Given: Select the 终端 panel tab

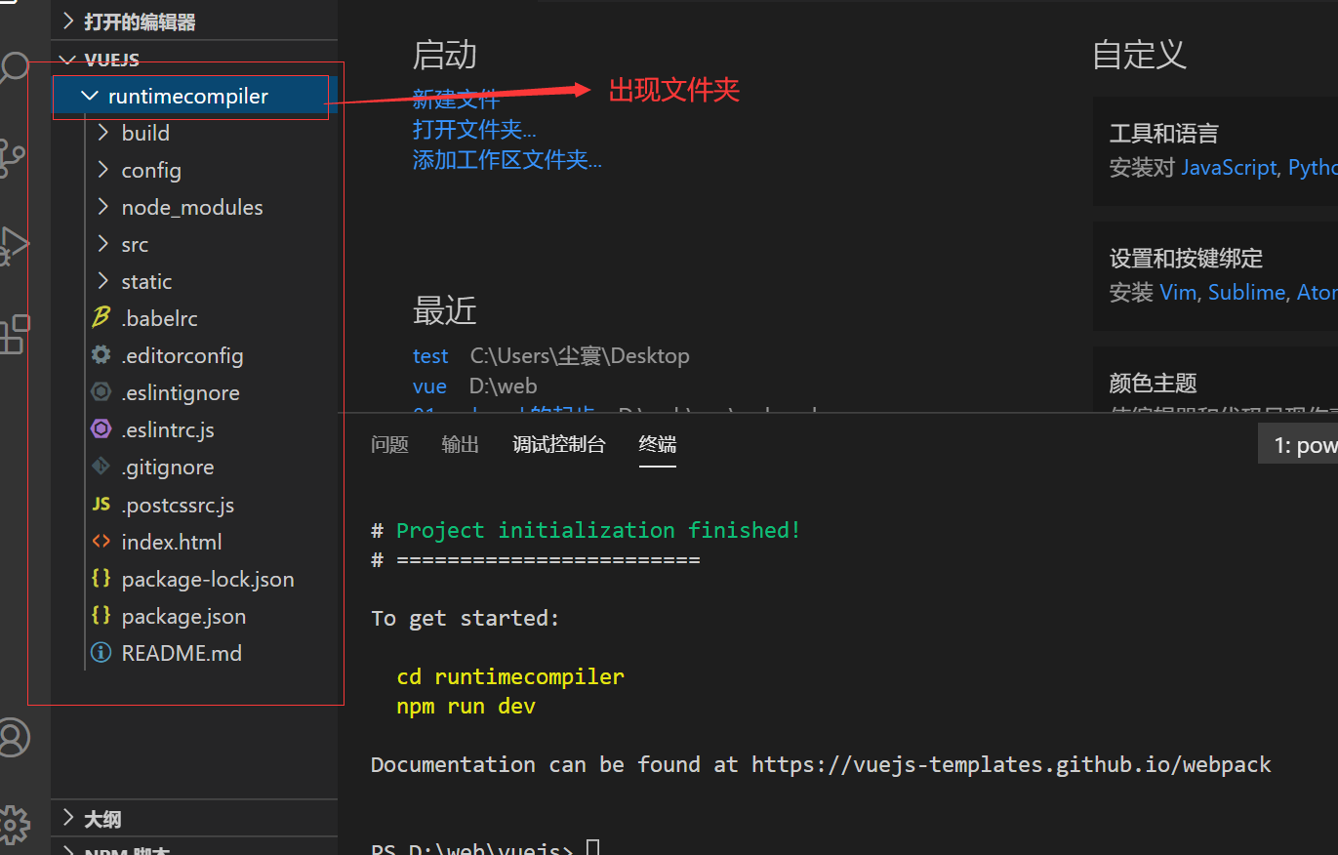Looking at the screenshot, I should coord(658,444).
